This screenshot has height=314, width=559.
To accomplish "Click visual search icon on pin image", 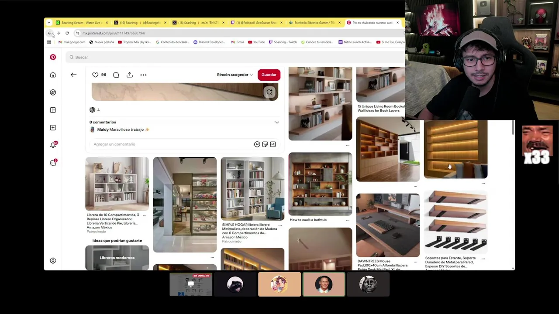I will (x=269, y=92).
